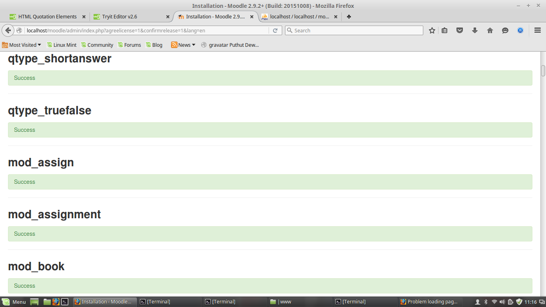The height and width of the screenshot is (307, 546).
Task: Open the user applet icon in tray
Action: click(x=477, y=302)
